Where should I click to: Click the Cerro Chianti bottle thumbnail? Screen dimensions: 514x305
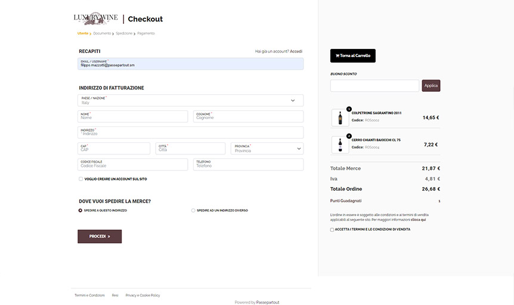(340, 145)
